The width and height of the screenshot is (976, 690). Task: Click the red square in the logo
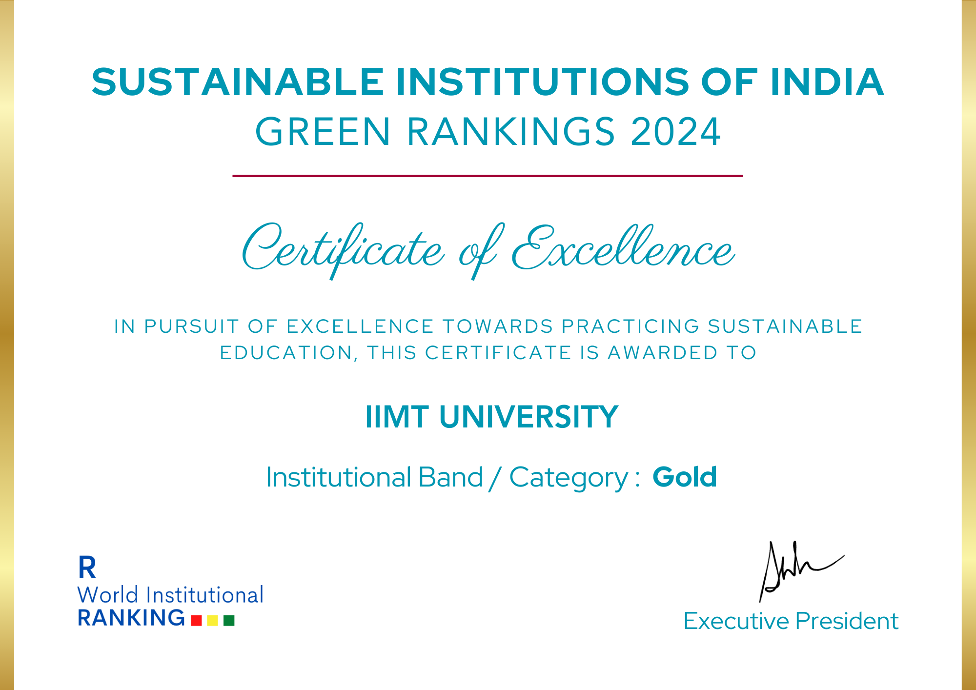196,620
